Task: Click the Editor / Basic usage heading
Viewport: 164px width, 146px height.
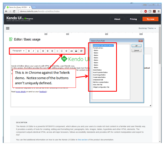Action: pos(27,39)
